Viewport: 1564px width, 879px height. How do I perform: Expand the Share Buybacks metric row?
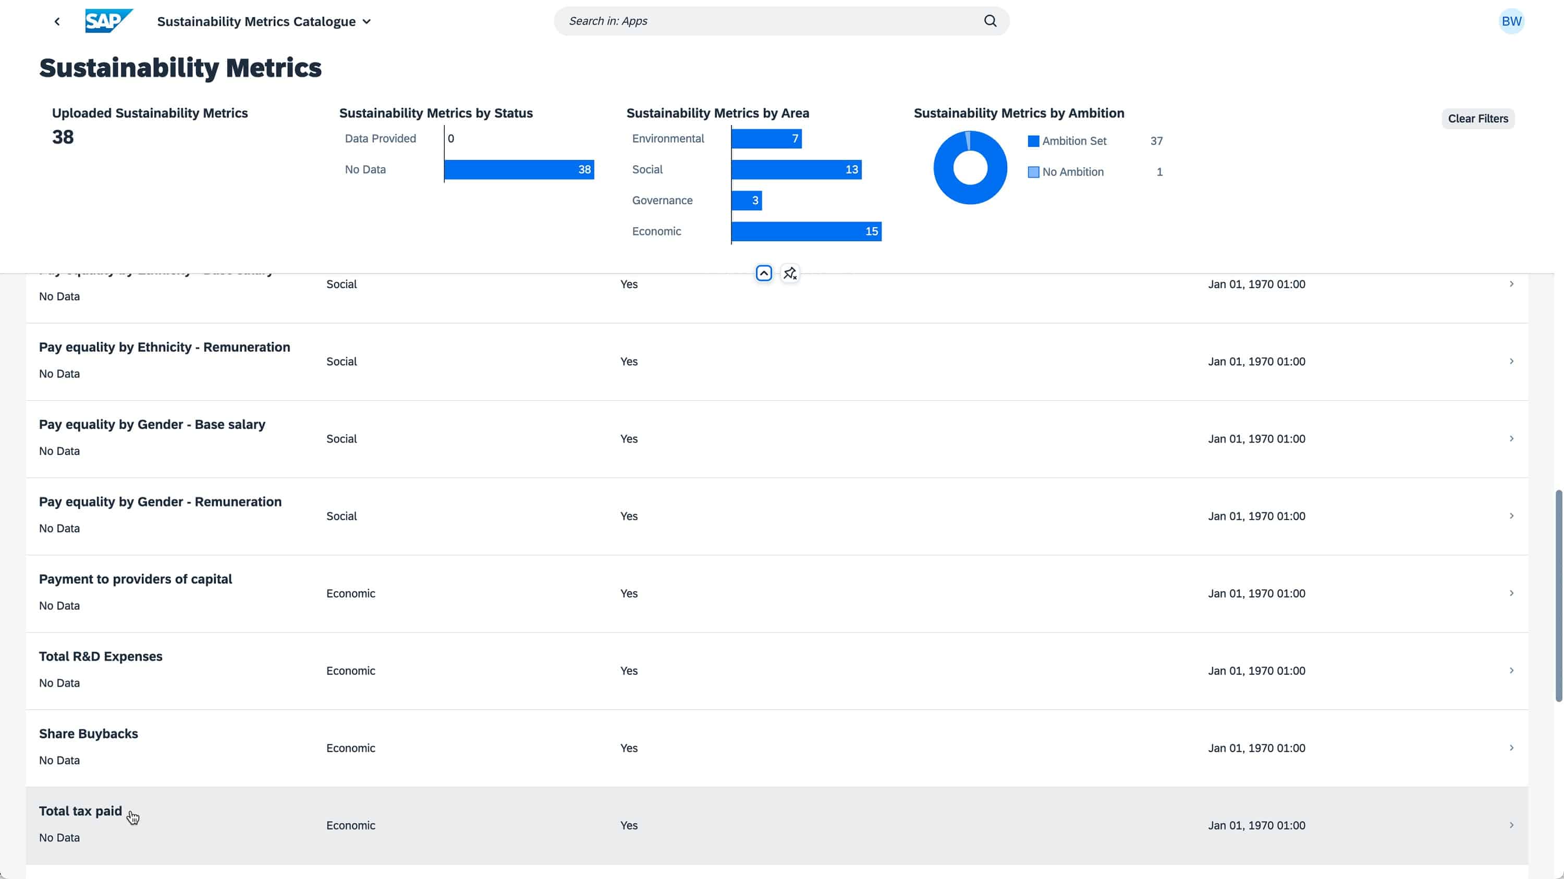tap(1512, 748)
